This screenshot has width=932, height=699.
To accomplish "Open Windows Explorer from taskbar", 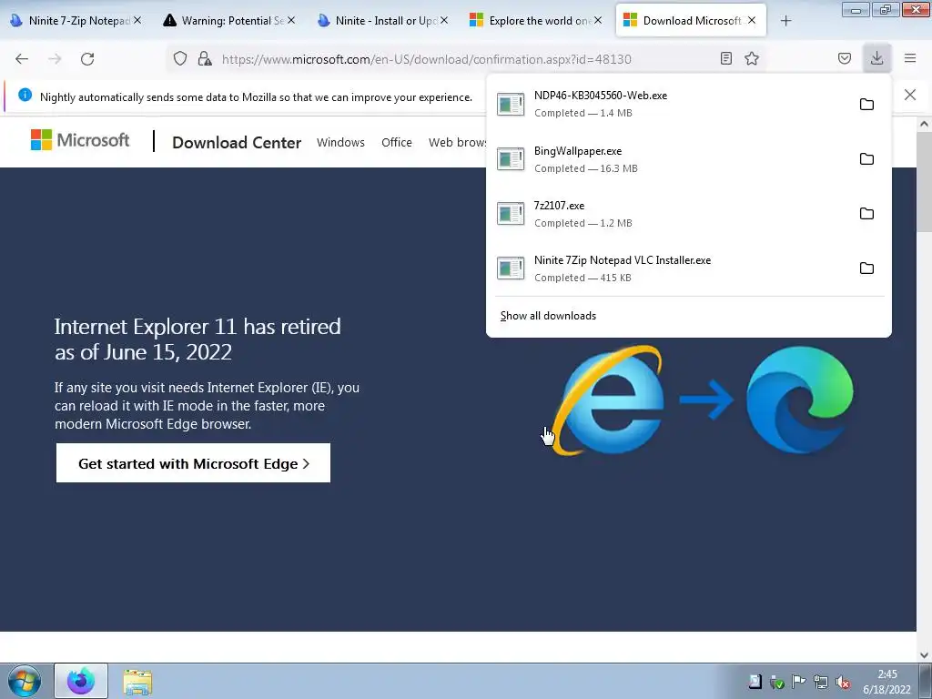I will 137,682.
